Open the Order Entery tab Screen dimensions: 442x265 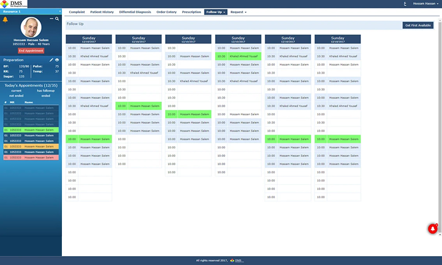(167, 12)
